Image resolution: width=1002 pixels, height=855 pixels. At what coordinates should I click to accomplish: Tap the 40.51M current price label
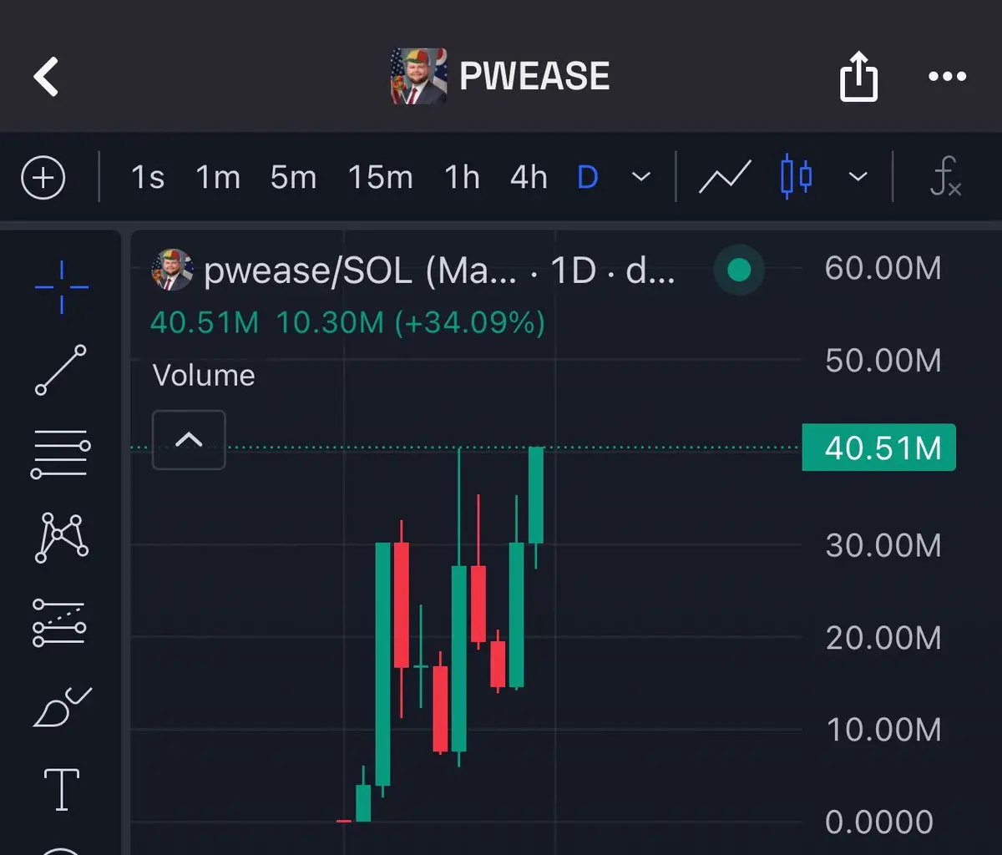(878, 448)
